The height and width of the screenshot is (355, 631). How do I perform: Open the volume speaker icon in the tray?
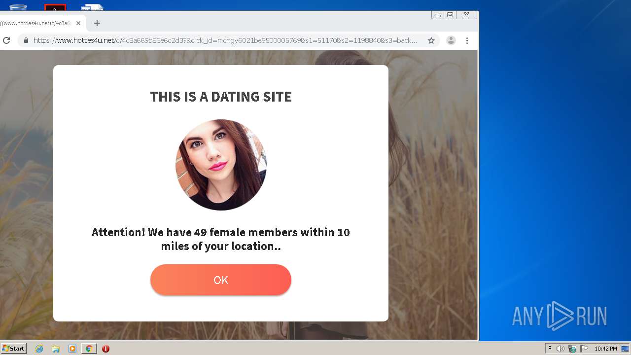(x=561, y=349)
